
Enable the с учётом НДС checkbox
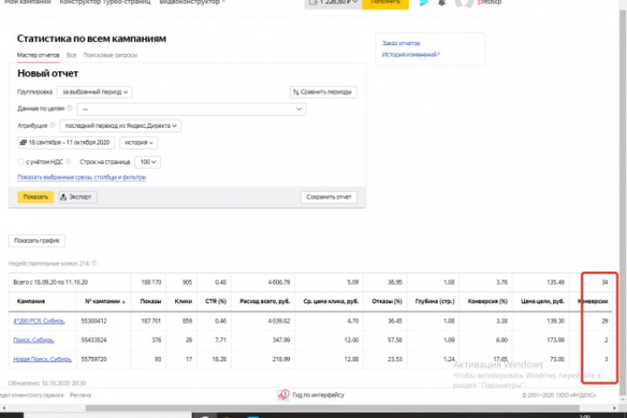pyautogui.click(x=20, y=162)
